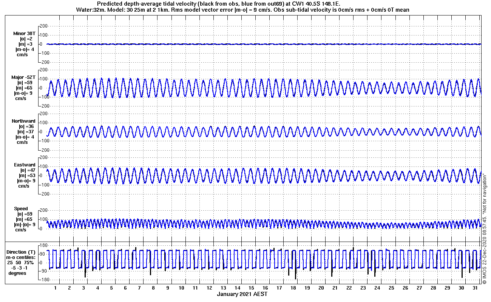491x302 pixels.
Task: Click day '12' on the date axis
Action: coord(209,288)
